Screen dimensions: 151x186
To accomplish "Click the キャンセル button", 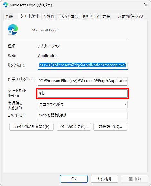I will 104,179.
